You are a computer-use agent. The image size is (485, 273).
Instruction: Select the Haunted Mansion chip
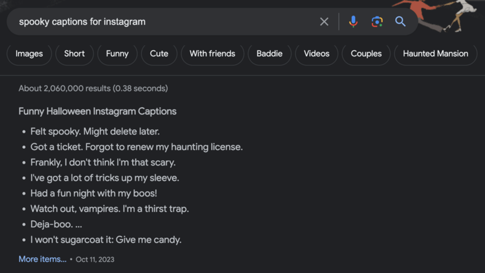(435, 54)
